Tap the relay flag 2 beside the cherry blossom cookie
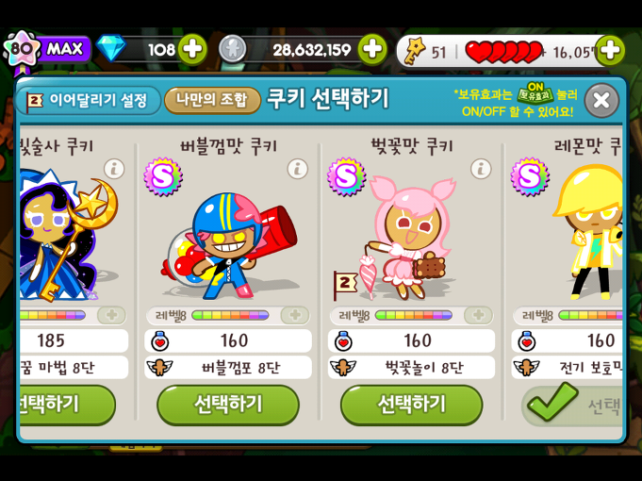 click(x=345, y=284)
